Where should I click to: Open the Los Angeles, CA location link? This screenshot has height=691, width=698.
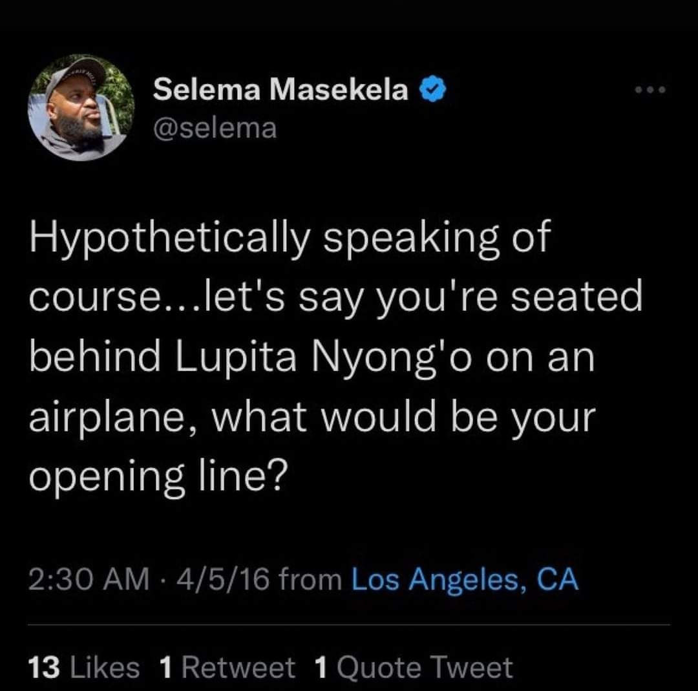tap(464, 579)
